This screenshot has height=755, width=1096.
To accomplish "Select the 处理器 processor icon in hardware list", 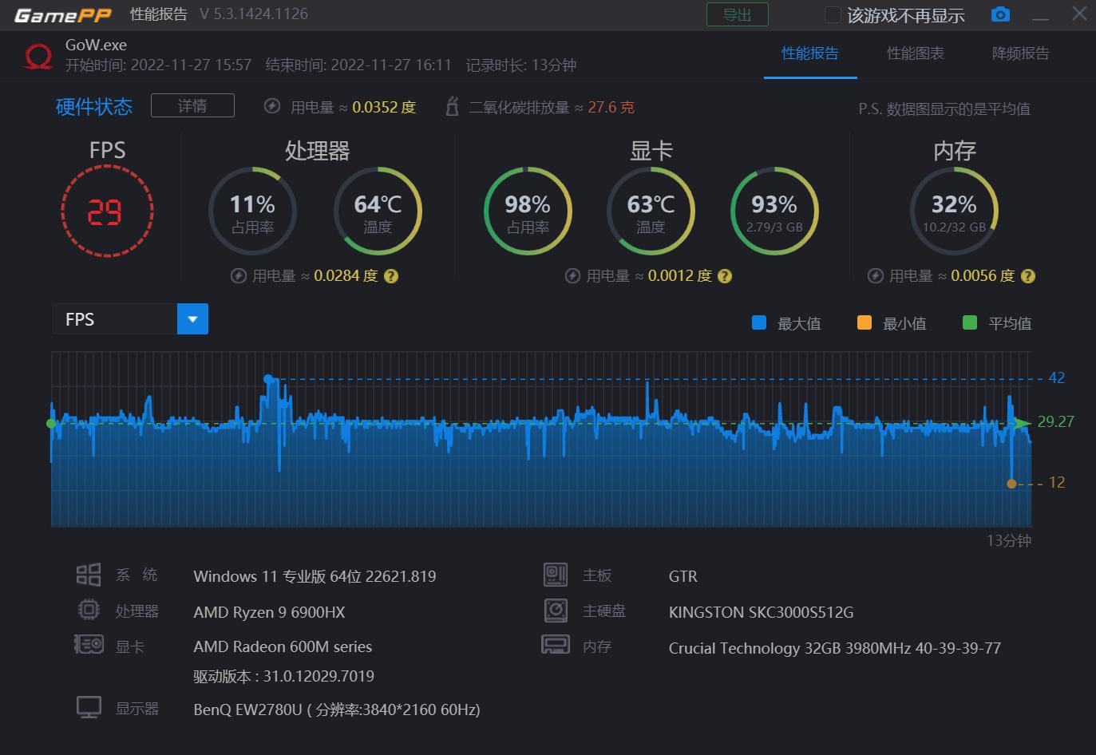I will coord(88,609).
